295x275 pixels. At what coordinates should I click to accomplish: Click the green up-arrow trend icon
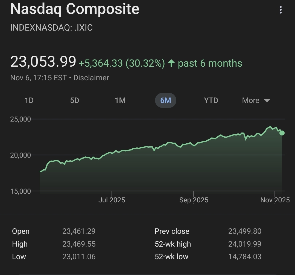pyautogui.click(x=171, y=63)
